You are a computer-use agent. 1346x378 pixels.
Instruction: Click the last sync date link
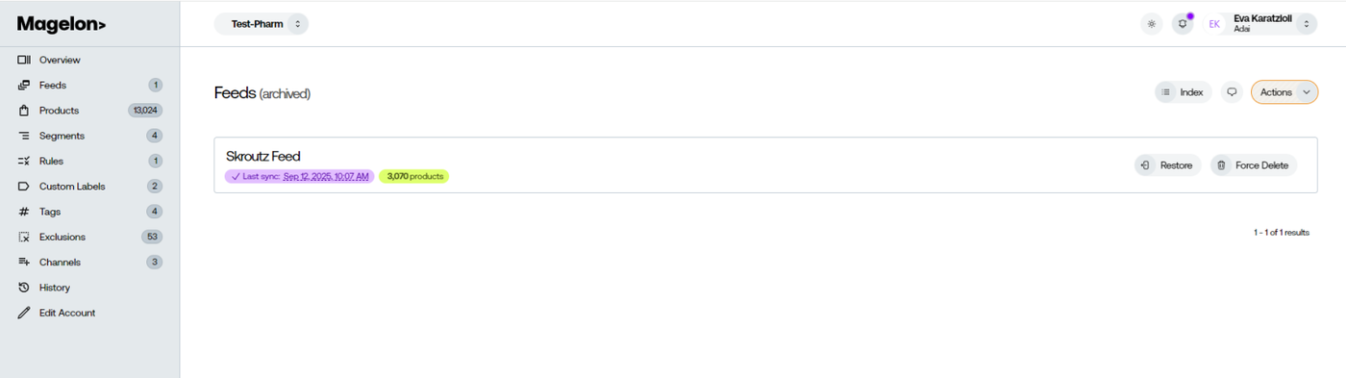click(x=326, y=177)
